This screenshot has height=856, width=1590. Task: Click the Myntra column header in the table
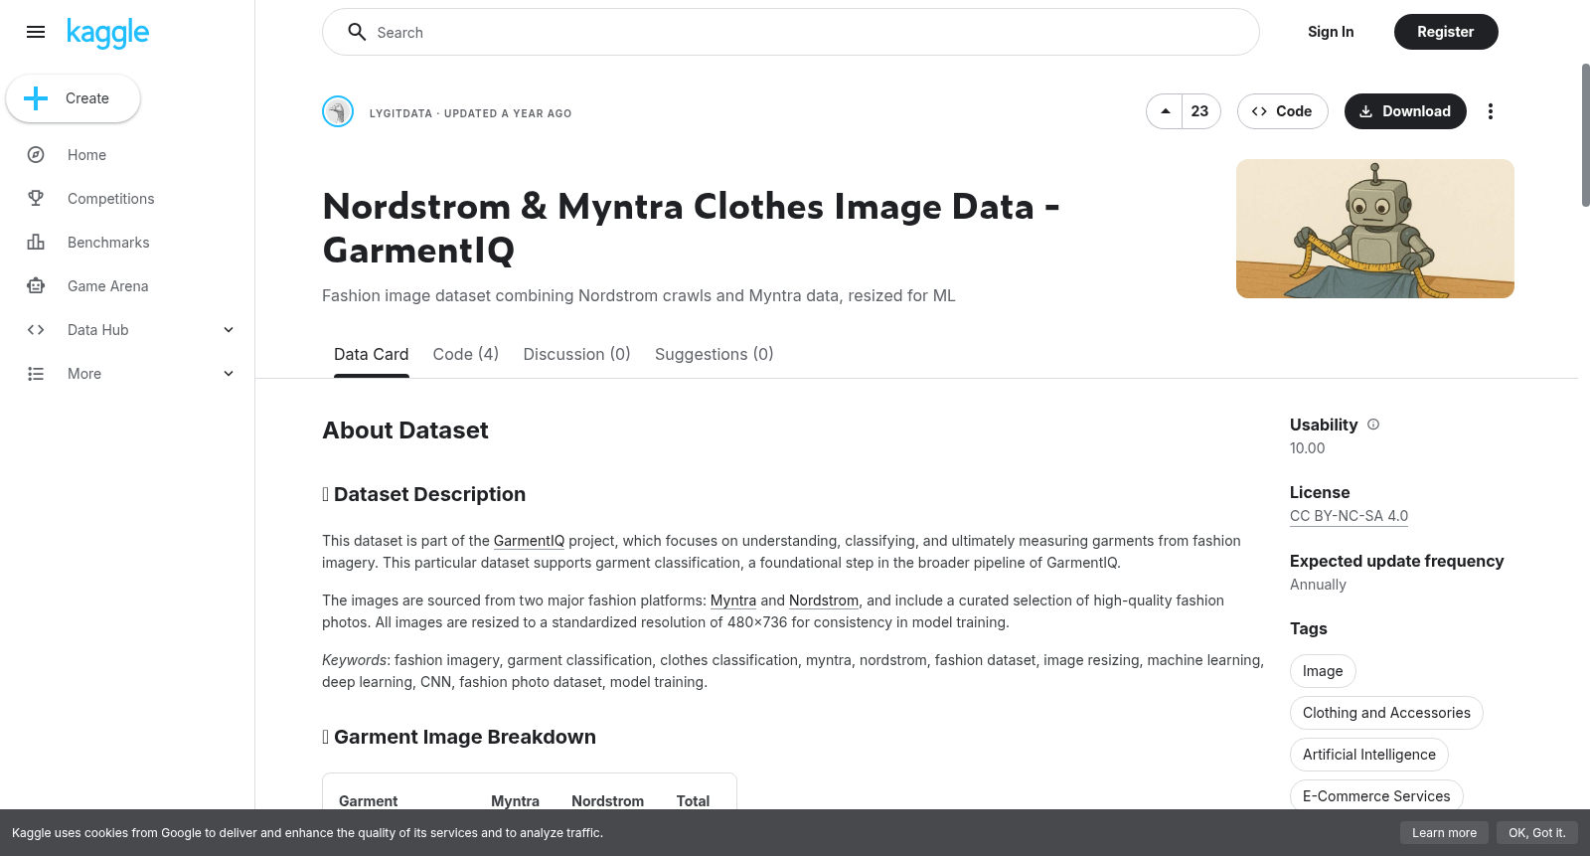tap(515, 801)
